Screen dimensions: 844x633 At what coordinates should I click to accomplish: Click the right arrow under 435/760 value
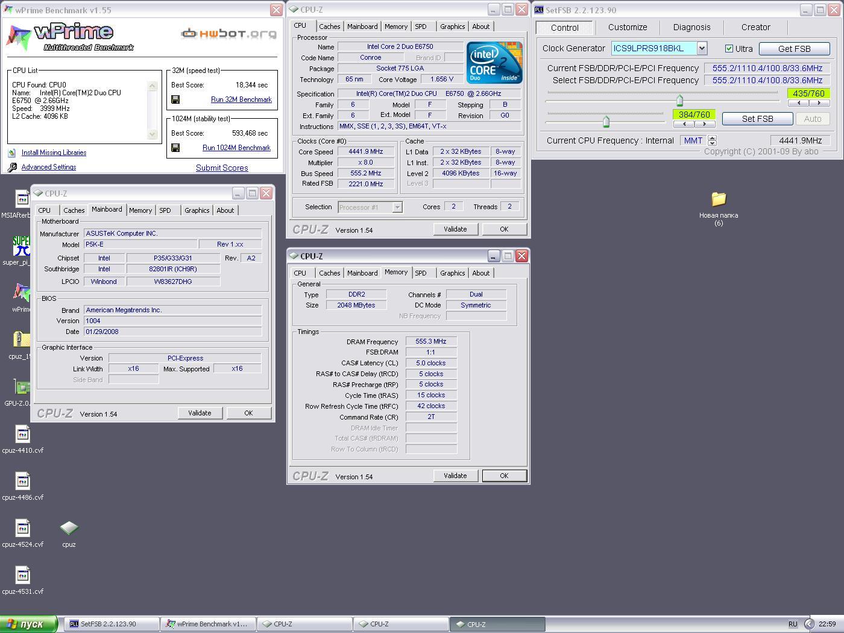819,103
